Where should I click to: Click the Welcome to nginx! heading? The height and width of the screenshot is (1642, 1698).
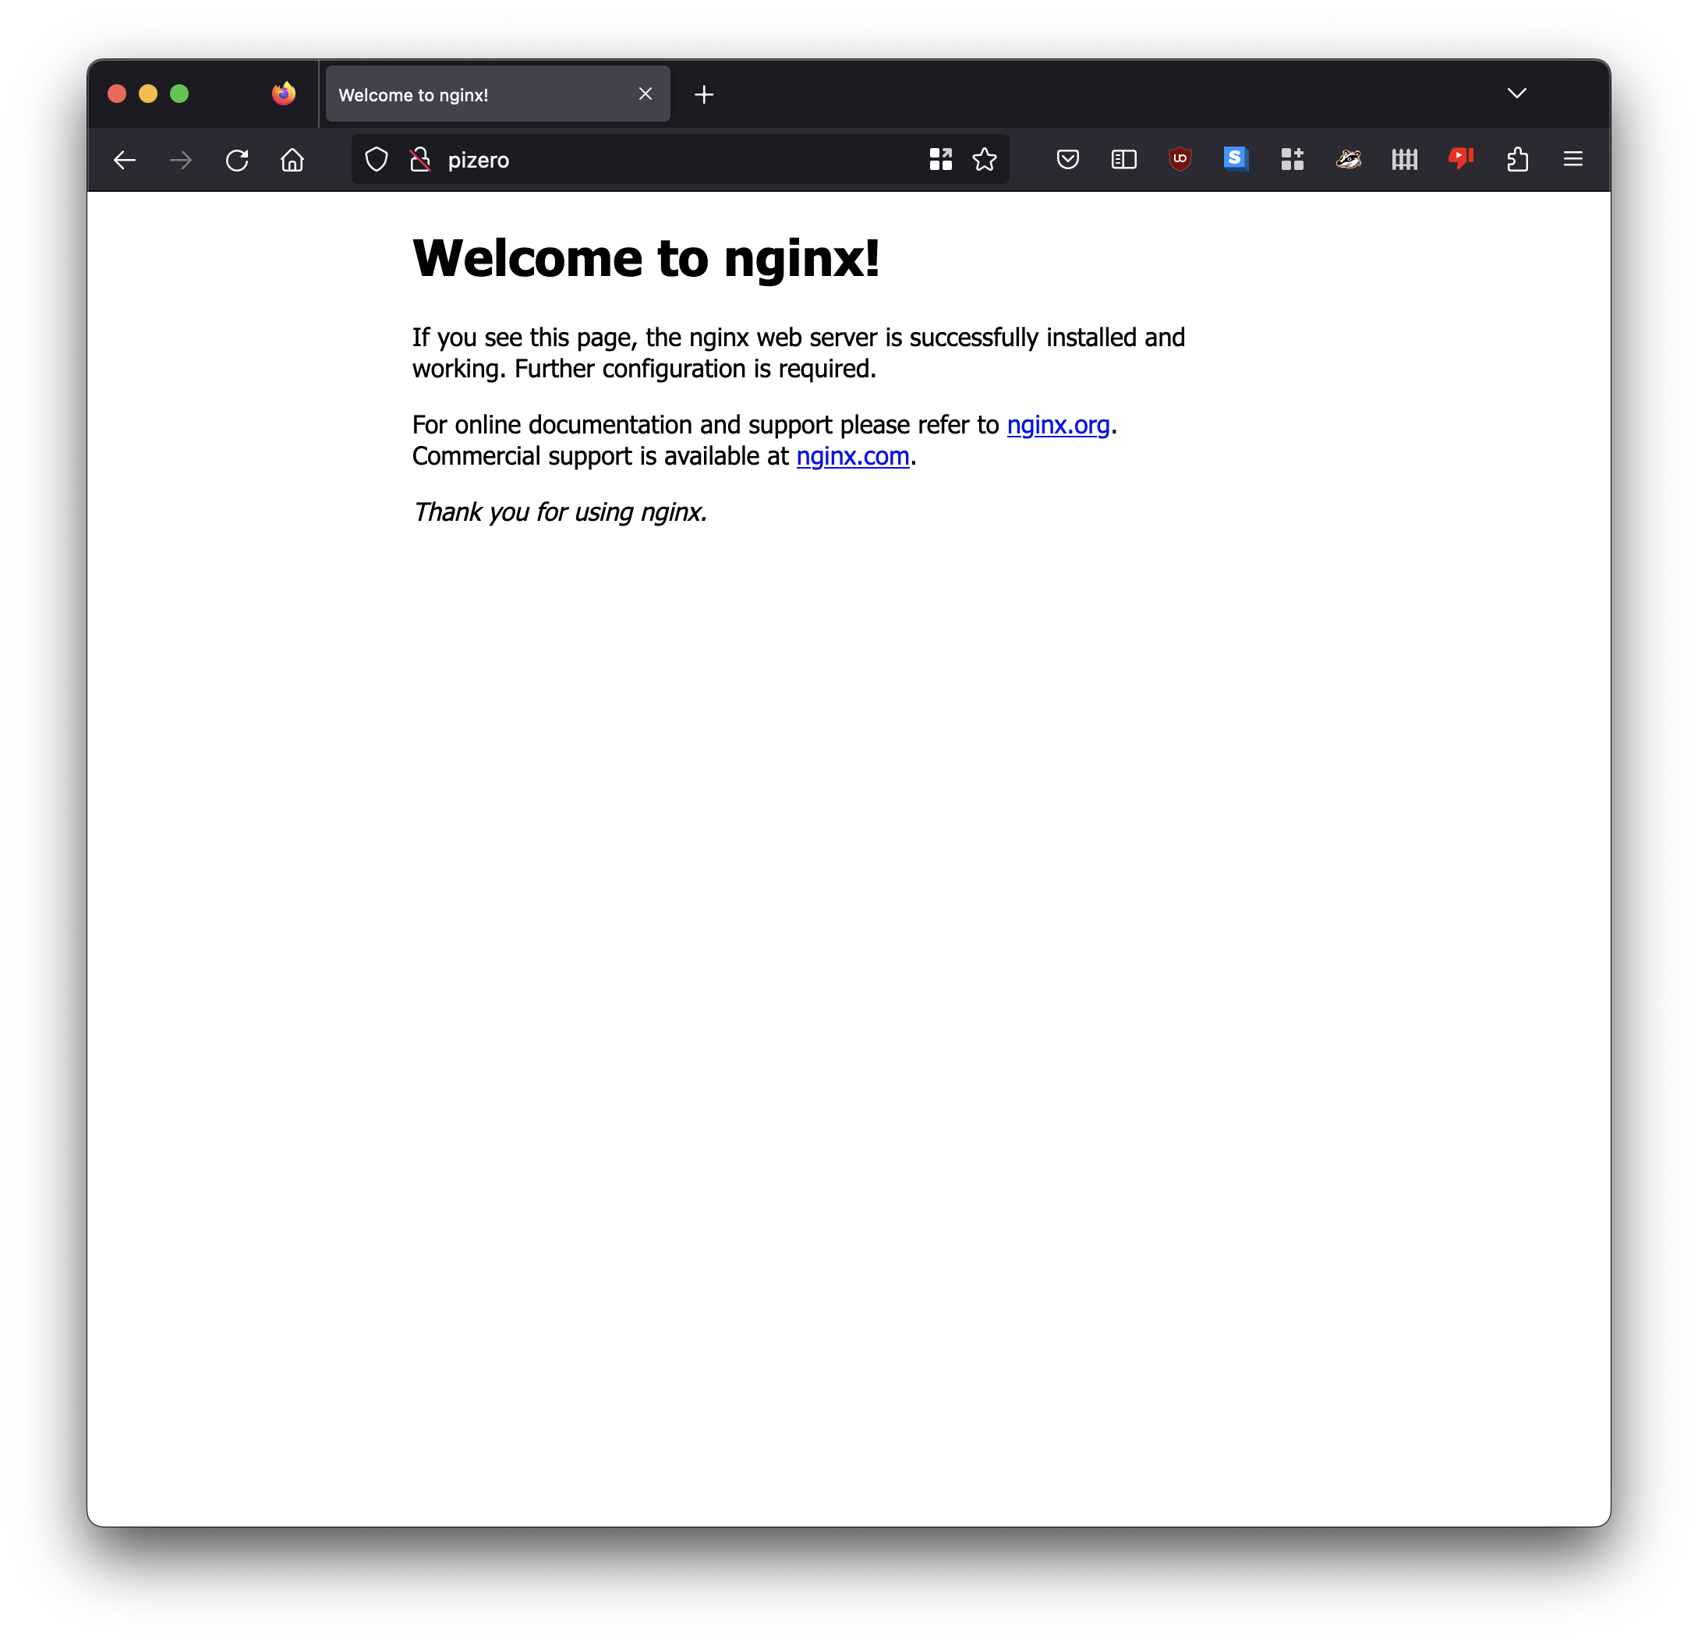tap(646, 258)
